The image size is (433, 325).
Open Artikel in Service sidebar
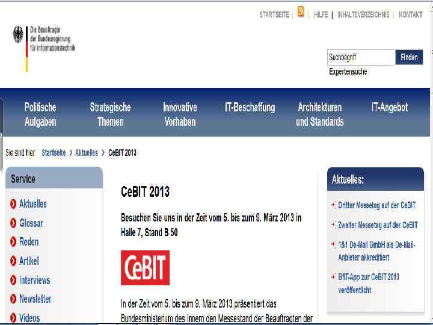coord(29,261)
